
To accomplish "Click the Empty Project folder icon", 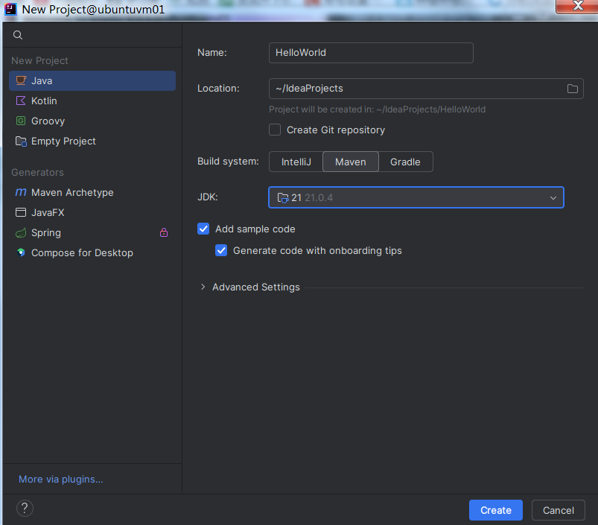I will (21, 141).
